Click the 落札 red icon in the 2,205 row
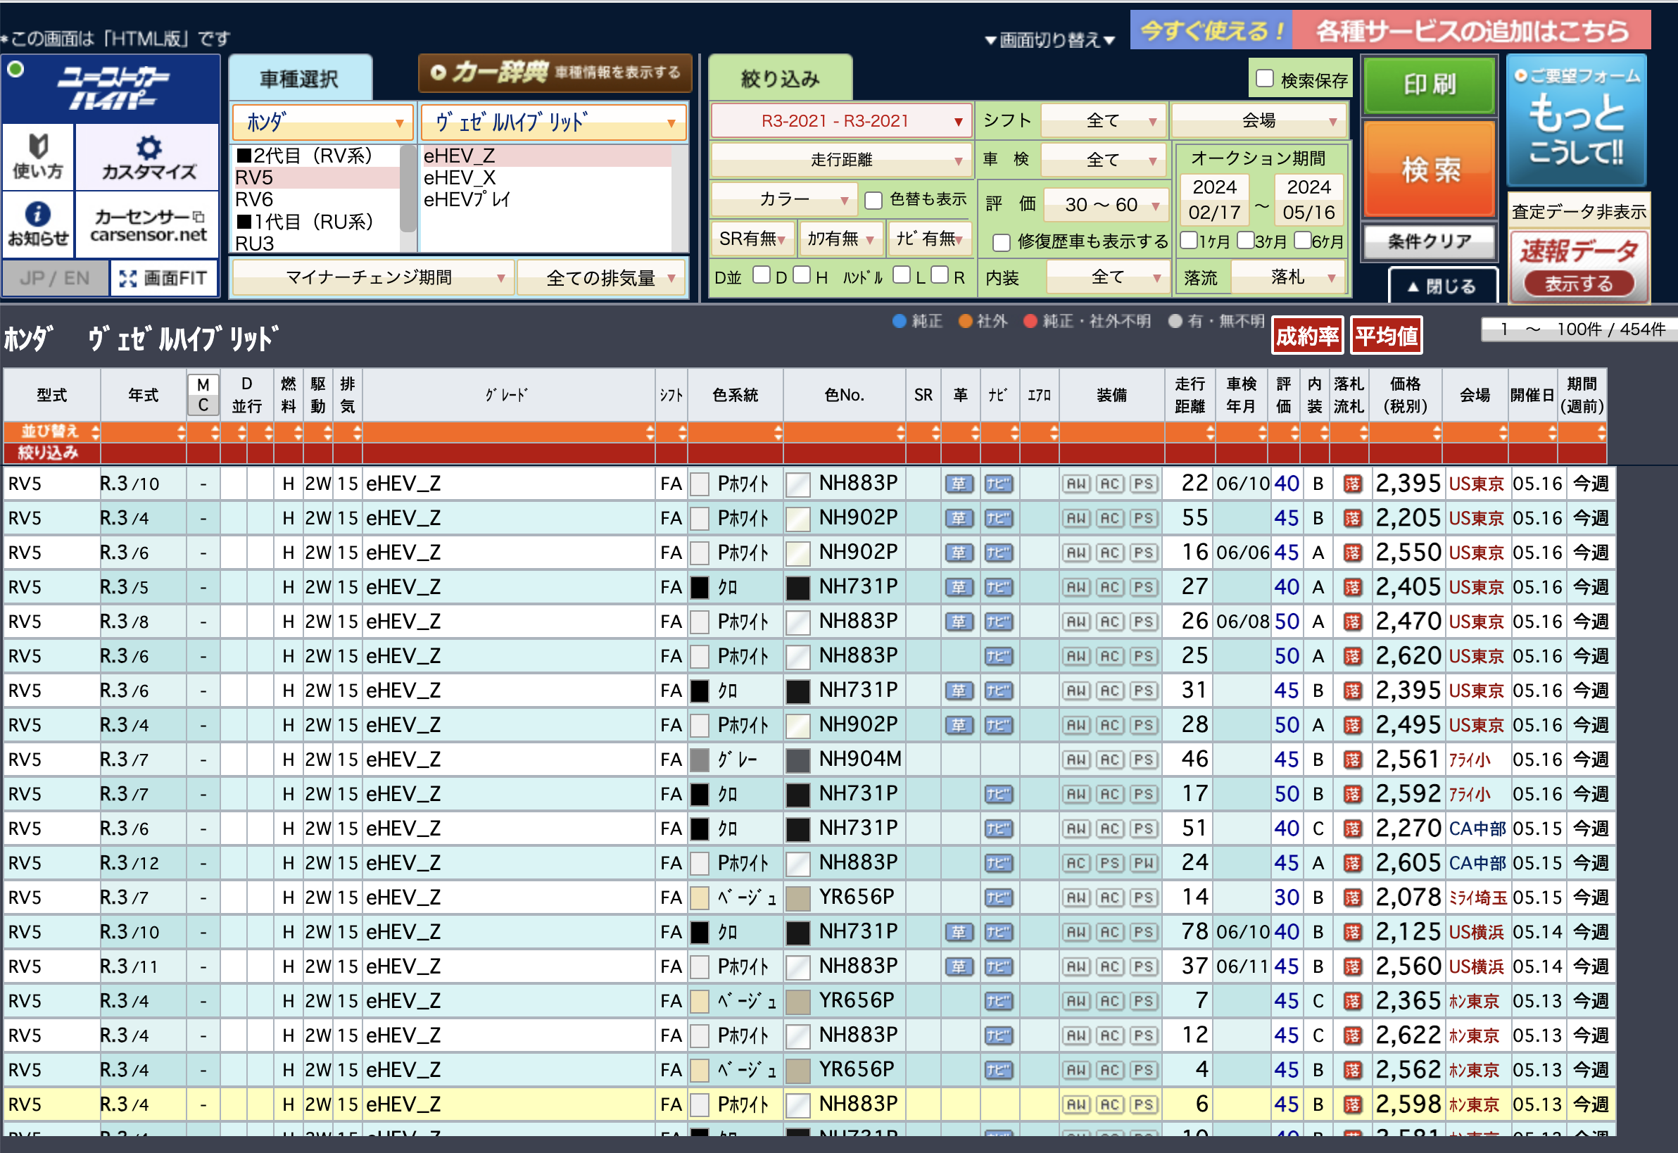The width and height of the screenshot is (1678, 1153). click(1352, 519)
